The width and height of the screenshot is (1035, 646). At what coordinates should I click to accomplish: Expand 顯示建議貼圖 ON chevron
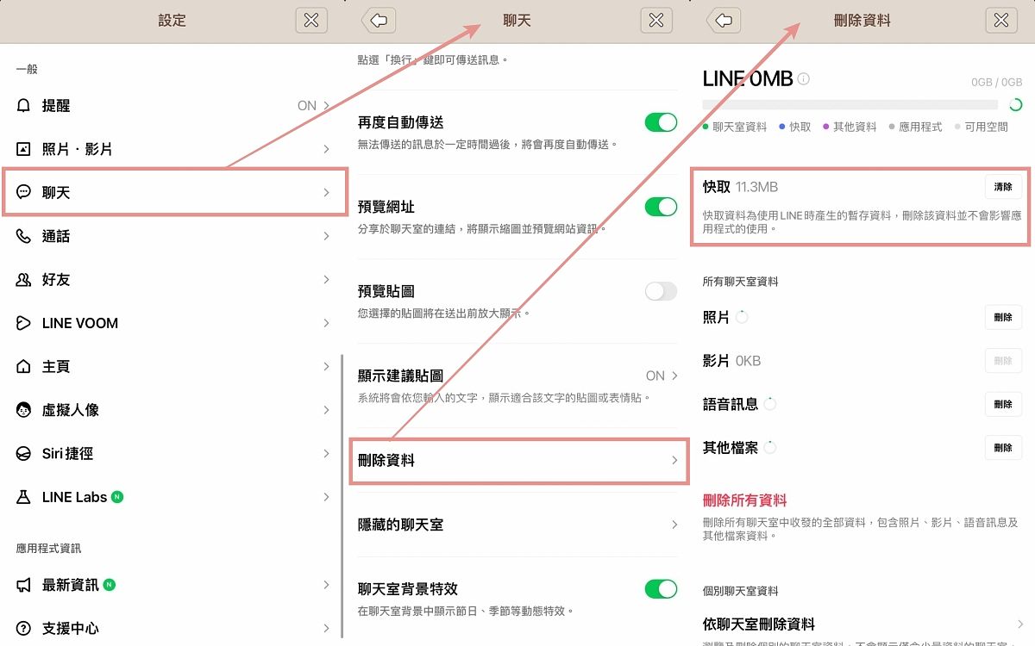[x=674, y=376]
